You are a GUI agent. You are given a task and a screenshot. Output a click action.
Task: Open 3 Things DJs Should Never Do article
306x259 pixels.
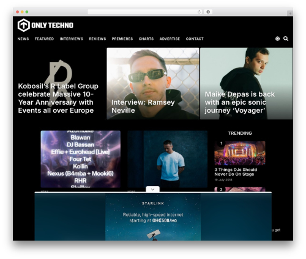click(x=236, y=172)
